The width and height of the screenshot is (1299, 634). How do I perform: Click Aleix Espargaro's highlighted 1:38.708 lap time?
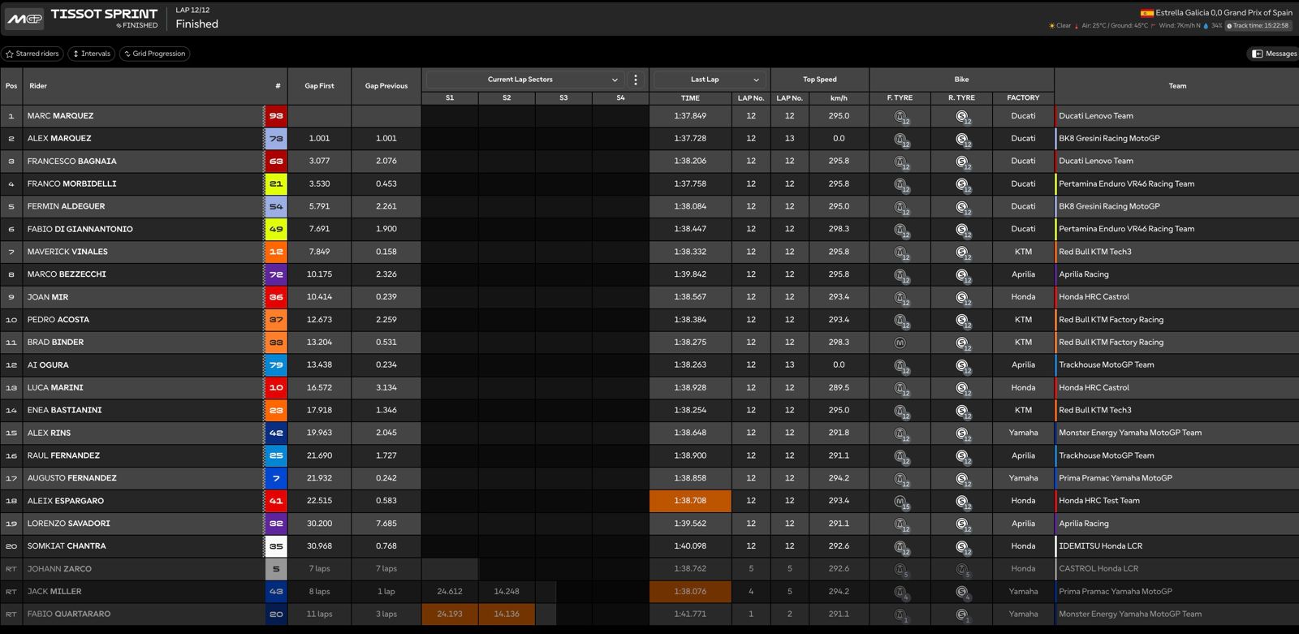tap(690, 501)
